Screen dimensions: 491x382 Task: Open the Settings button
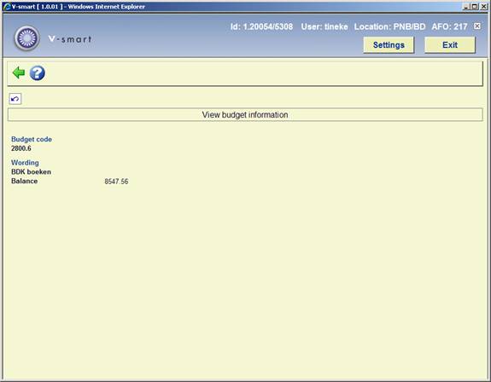389,44
